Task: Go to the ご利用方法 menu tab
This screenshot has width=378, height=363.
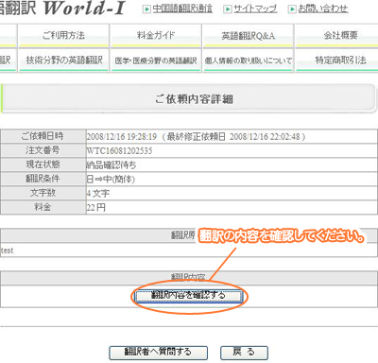Action: (x=63, y=36)
